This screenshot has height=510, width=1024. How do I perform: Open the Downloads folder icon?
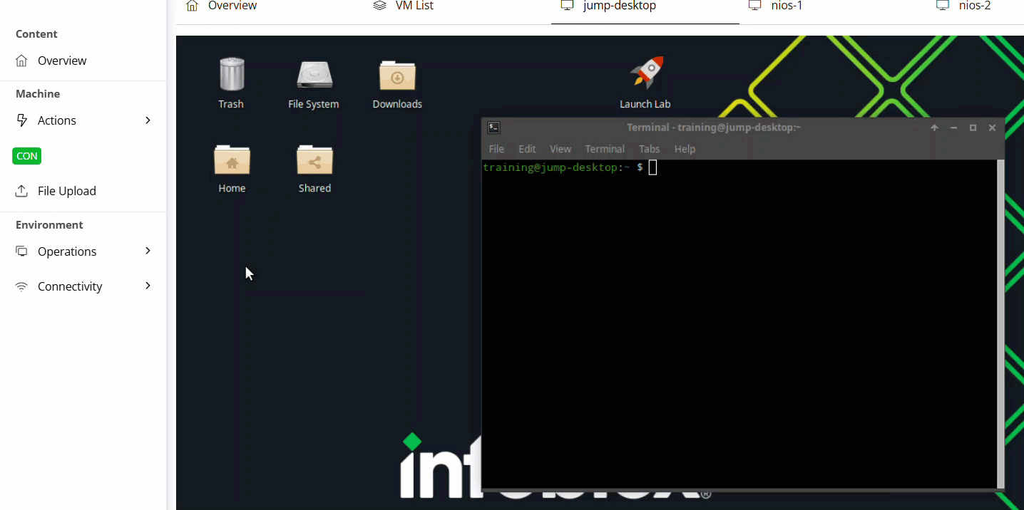pos(397,75)
